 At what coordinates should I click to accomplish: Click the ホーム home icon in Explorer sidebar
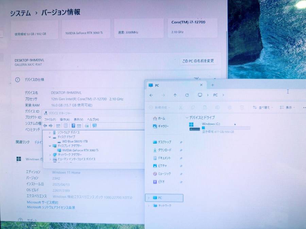(155, 118)
